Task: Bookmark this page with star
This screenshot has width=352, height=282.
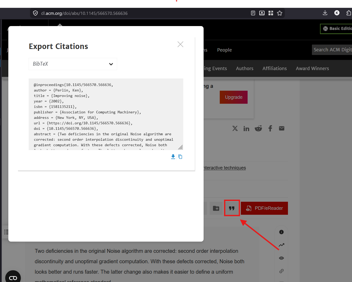Action: (280, 13)
